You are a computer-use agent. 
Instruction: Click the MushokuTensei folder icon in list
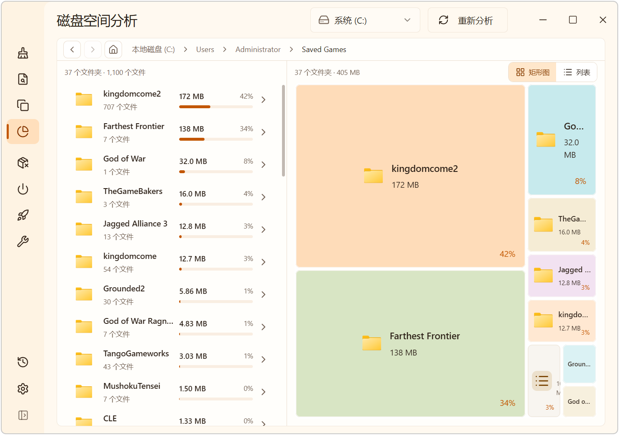pyautogui.click(x=84, y=392)
